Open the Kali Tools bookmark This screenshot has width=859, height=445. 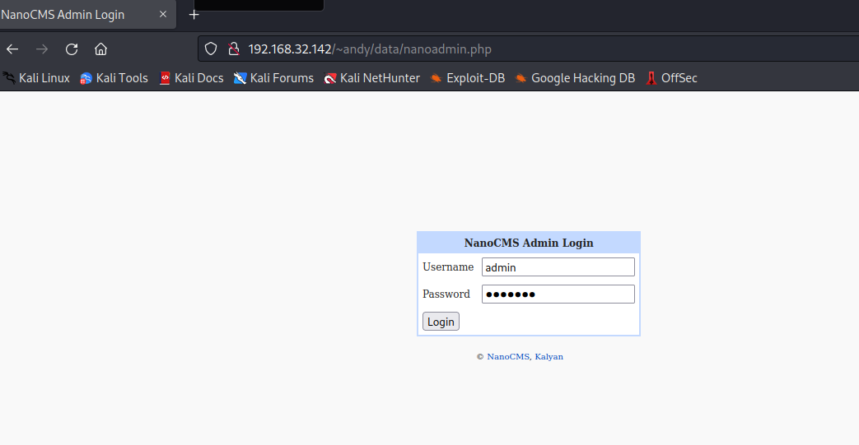click(114, 78)
